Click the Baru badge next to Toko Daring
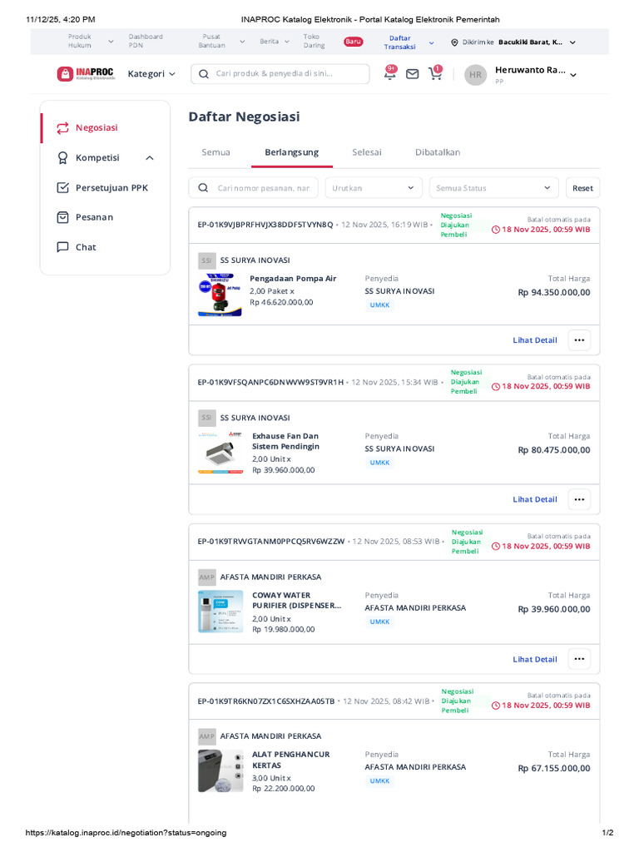The width and height of the screenshot is (639, 852). [x=353, y=42]
